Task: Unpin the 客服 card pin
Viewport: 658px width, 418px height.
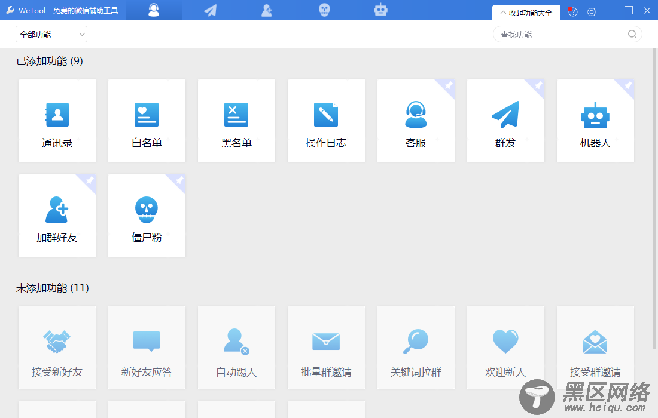Action: pos(448,86)
